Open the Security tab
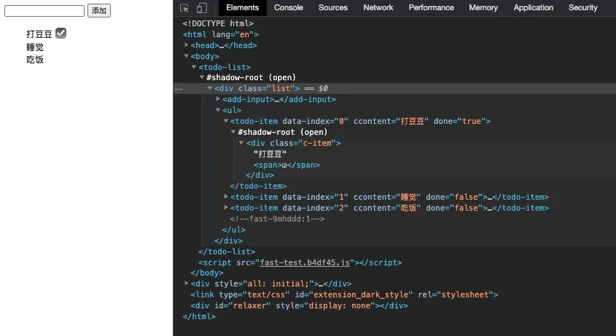This screenshot has height=336, width=616. 582,7
